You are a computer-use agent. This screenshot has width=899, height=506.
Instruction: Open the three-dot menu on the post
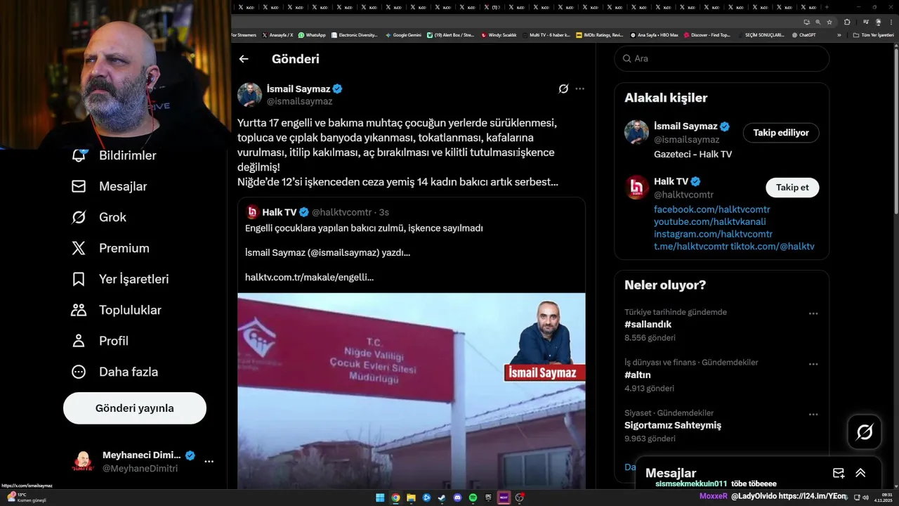pos(579,89)
